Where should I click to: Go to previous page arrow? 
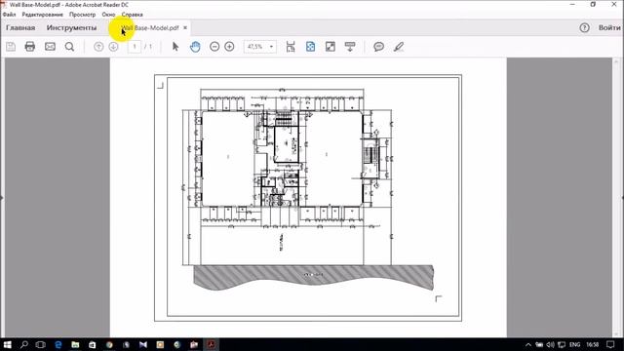tap(98, 47)
